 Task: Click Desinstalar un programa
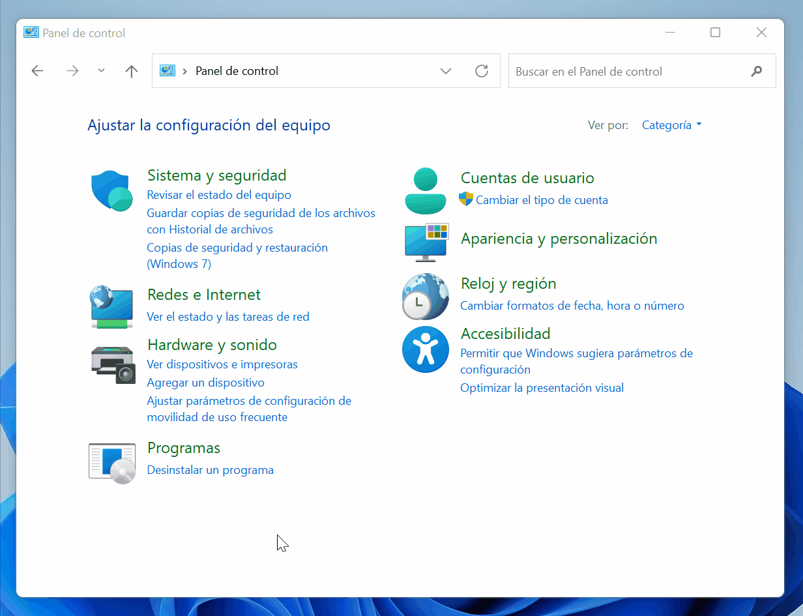pyautogui.click(x=210, y=470)
